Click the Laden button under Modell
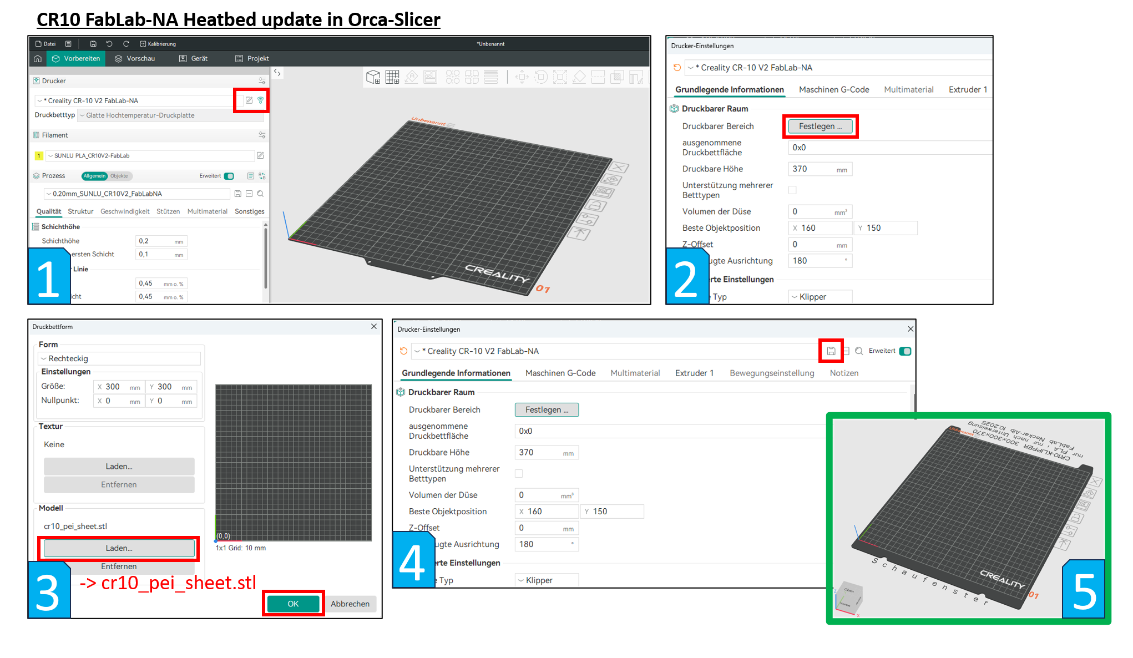This screenshot has height=658, width=1133. click(x=119, y=548)
